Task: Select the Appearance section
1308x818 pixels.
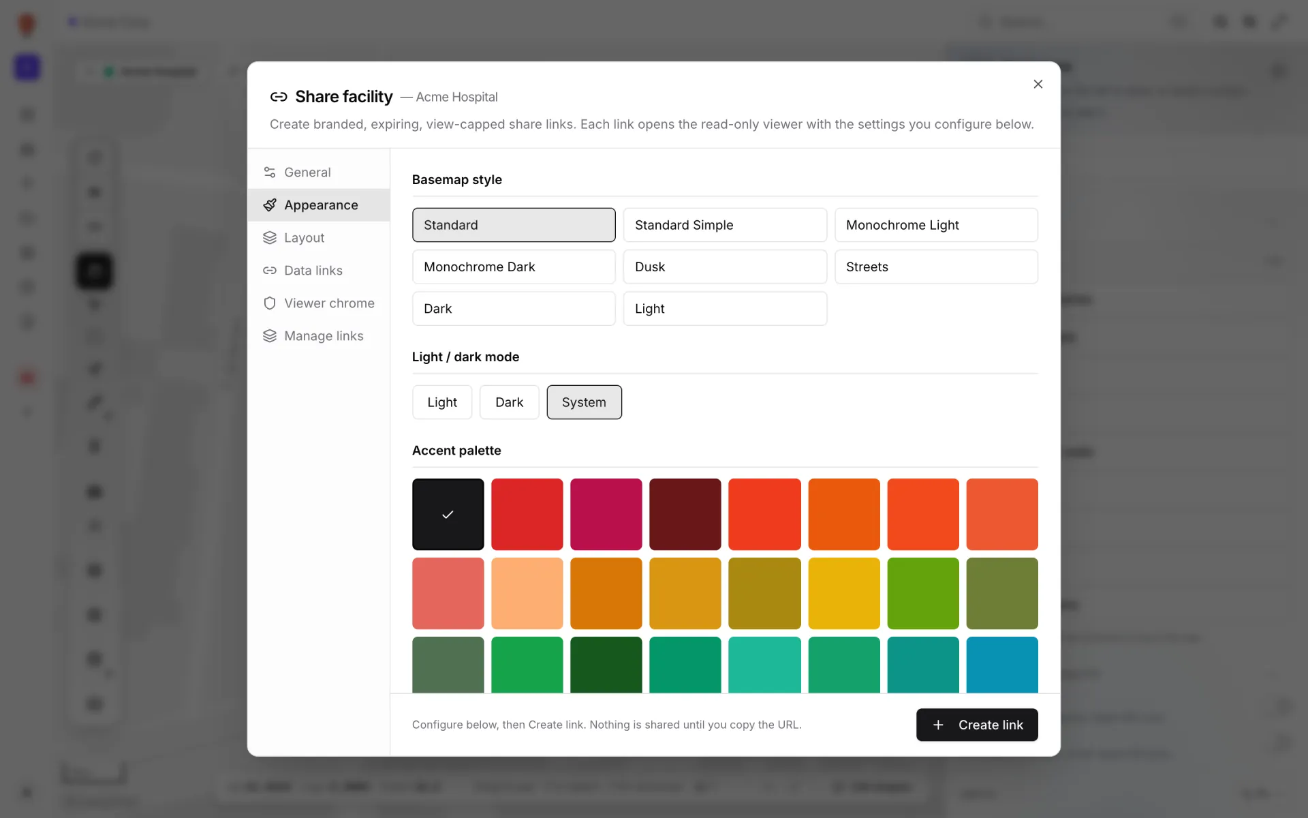Action: (318, 205)
